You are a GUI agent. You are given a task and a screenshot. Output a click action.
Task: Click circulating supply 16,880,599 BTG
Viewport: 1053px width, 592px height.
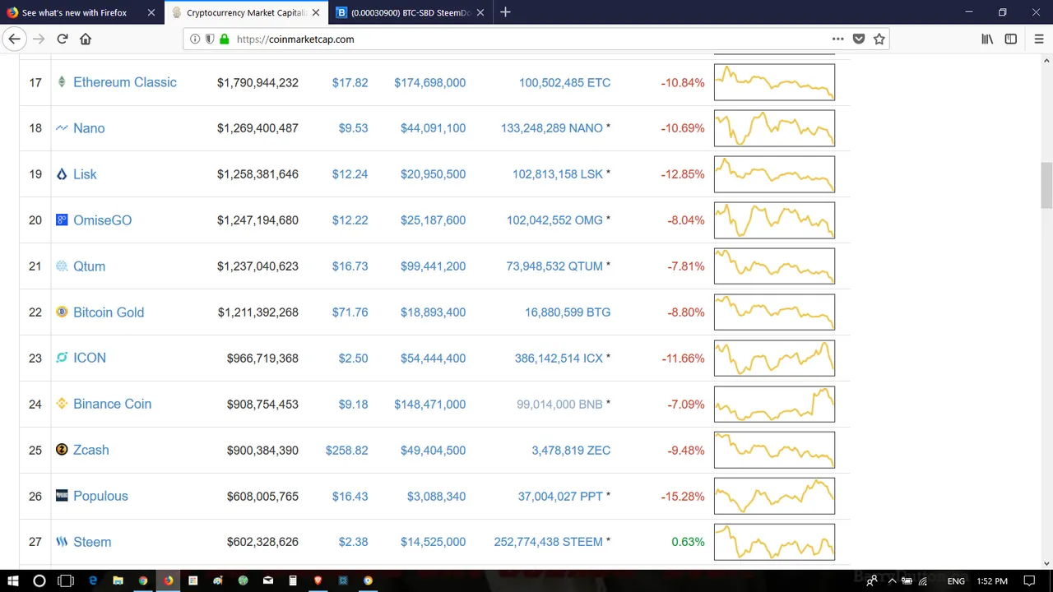(568, 312)
